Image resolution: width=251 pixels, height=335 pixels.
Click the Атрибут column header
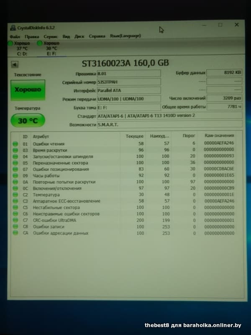[x=41, y=137]
